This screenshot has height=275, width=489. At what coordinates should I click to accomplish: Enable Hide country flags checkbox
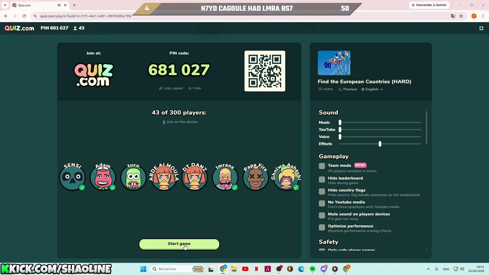322,191
